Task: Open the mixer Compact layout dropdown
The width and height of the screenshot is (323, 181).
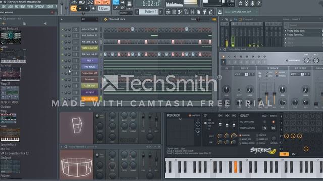Action: pos(249,19)
